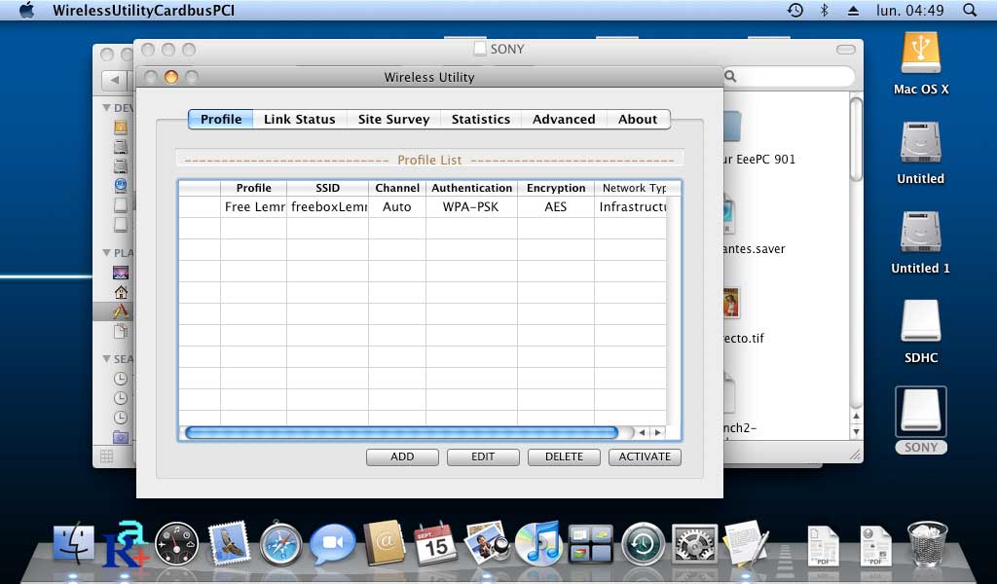Switch to the Link Status tab
This screenshot has height=584, width=997.
pyautogui.click(x=300, y=120)
